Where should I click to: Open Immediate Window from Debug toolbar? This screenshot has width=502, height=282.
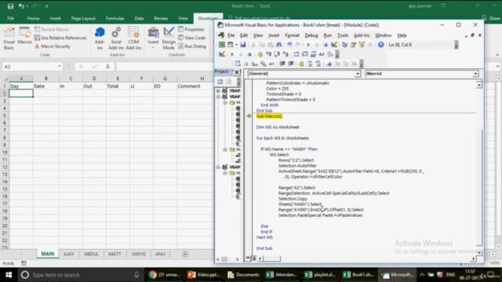(x=305, y=54)
